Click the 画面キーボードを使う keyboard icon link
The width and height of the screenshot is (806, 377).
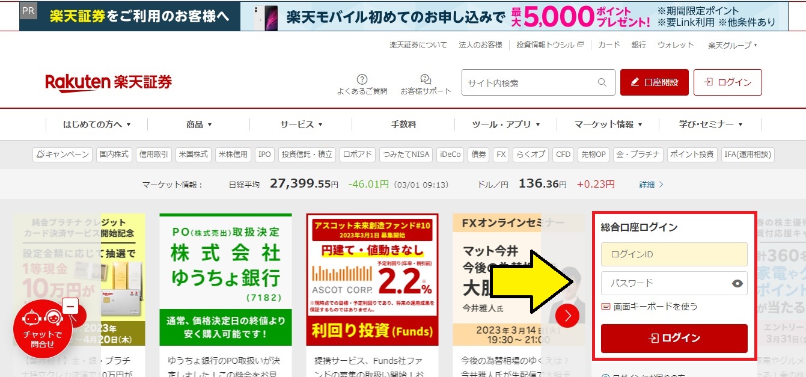coord(650,307)
